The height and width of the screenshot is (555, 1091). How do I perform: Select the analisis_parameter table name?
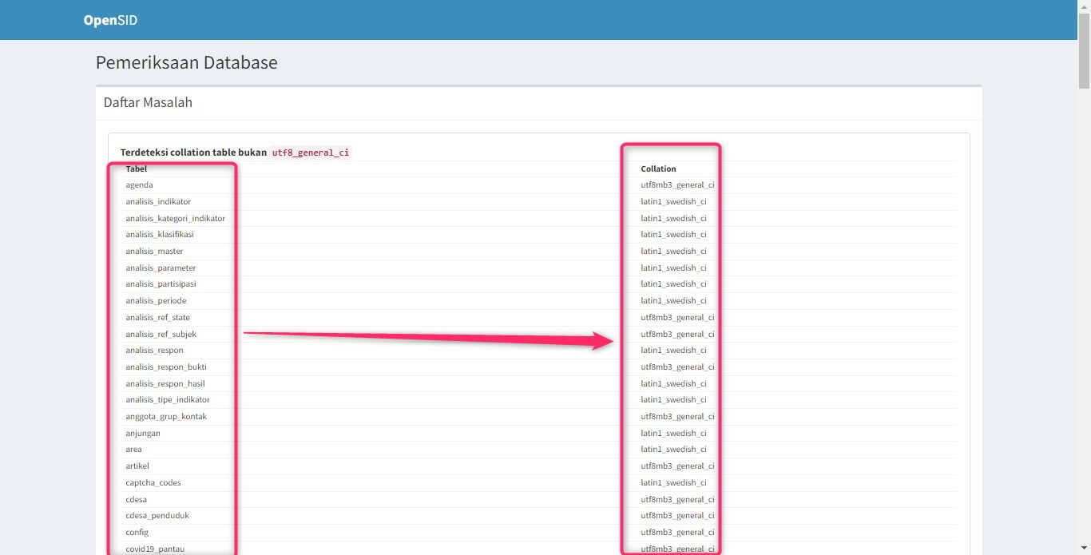(161, 268)
